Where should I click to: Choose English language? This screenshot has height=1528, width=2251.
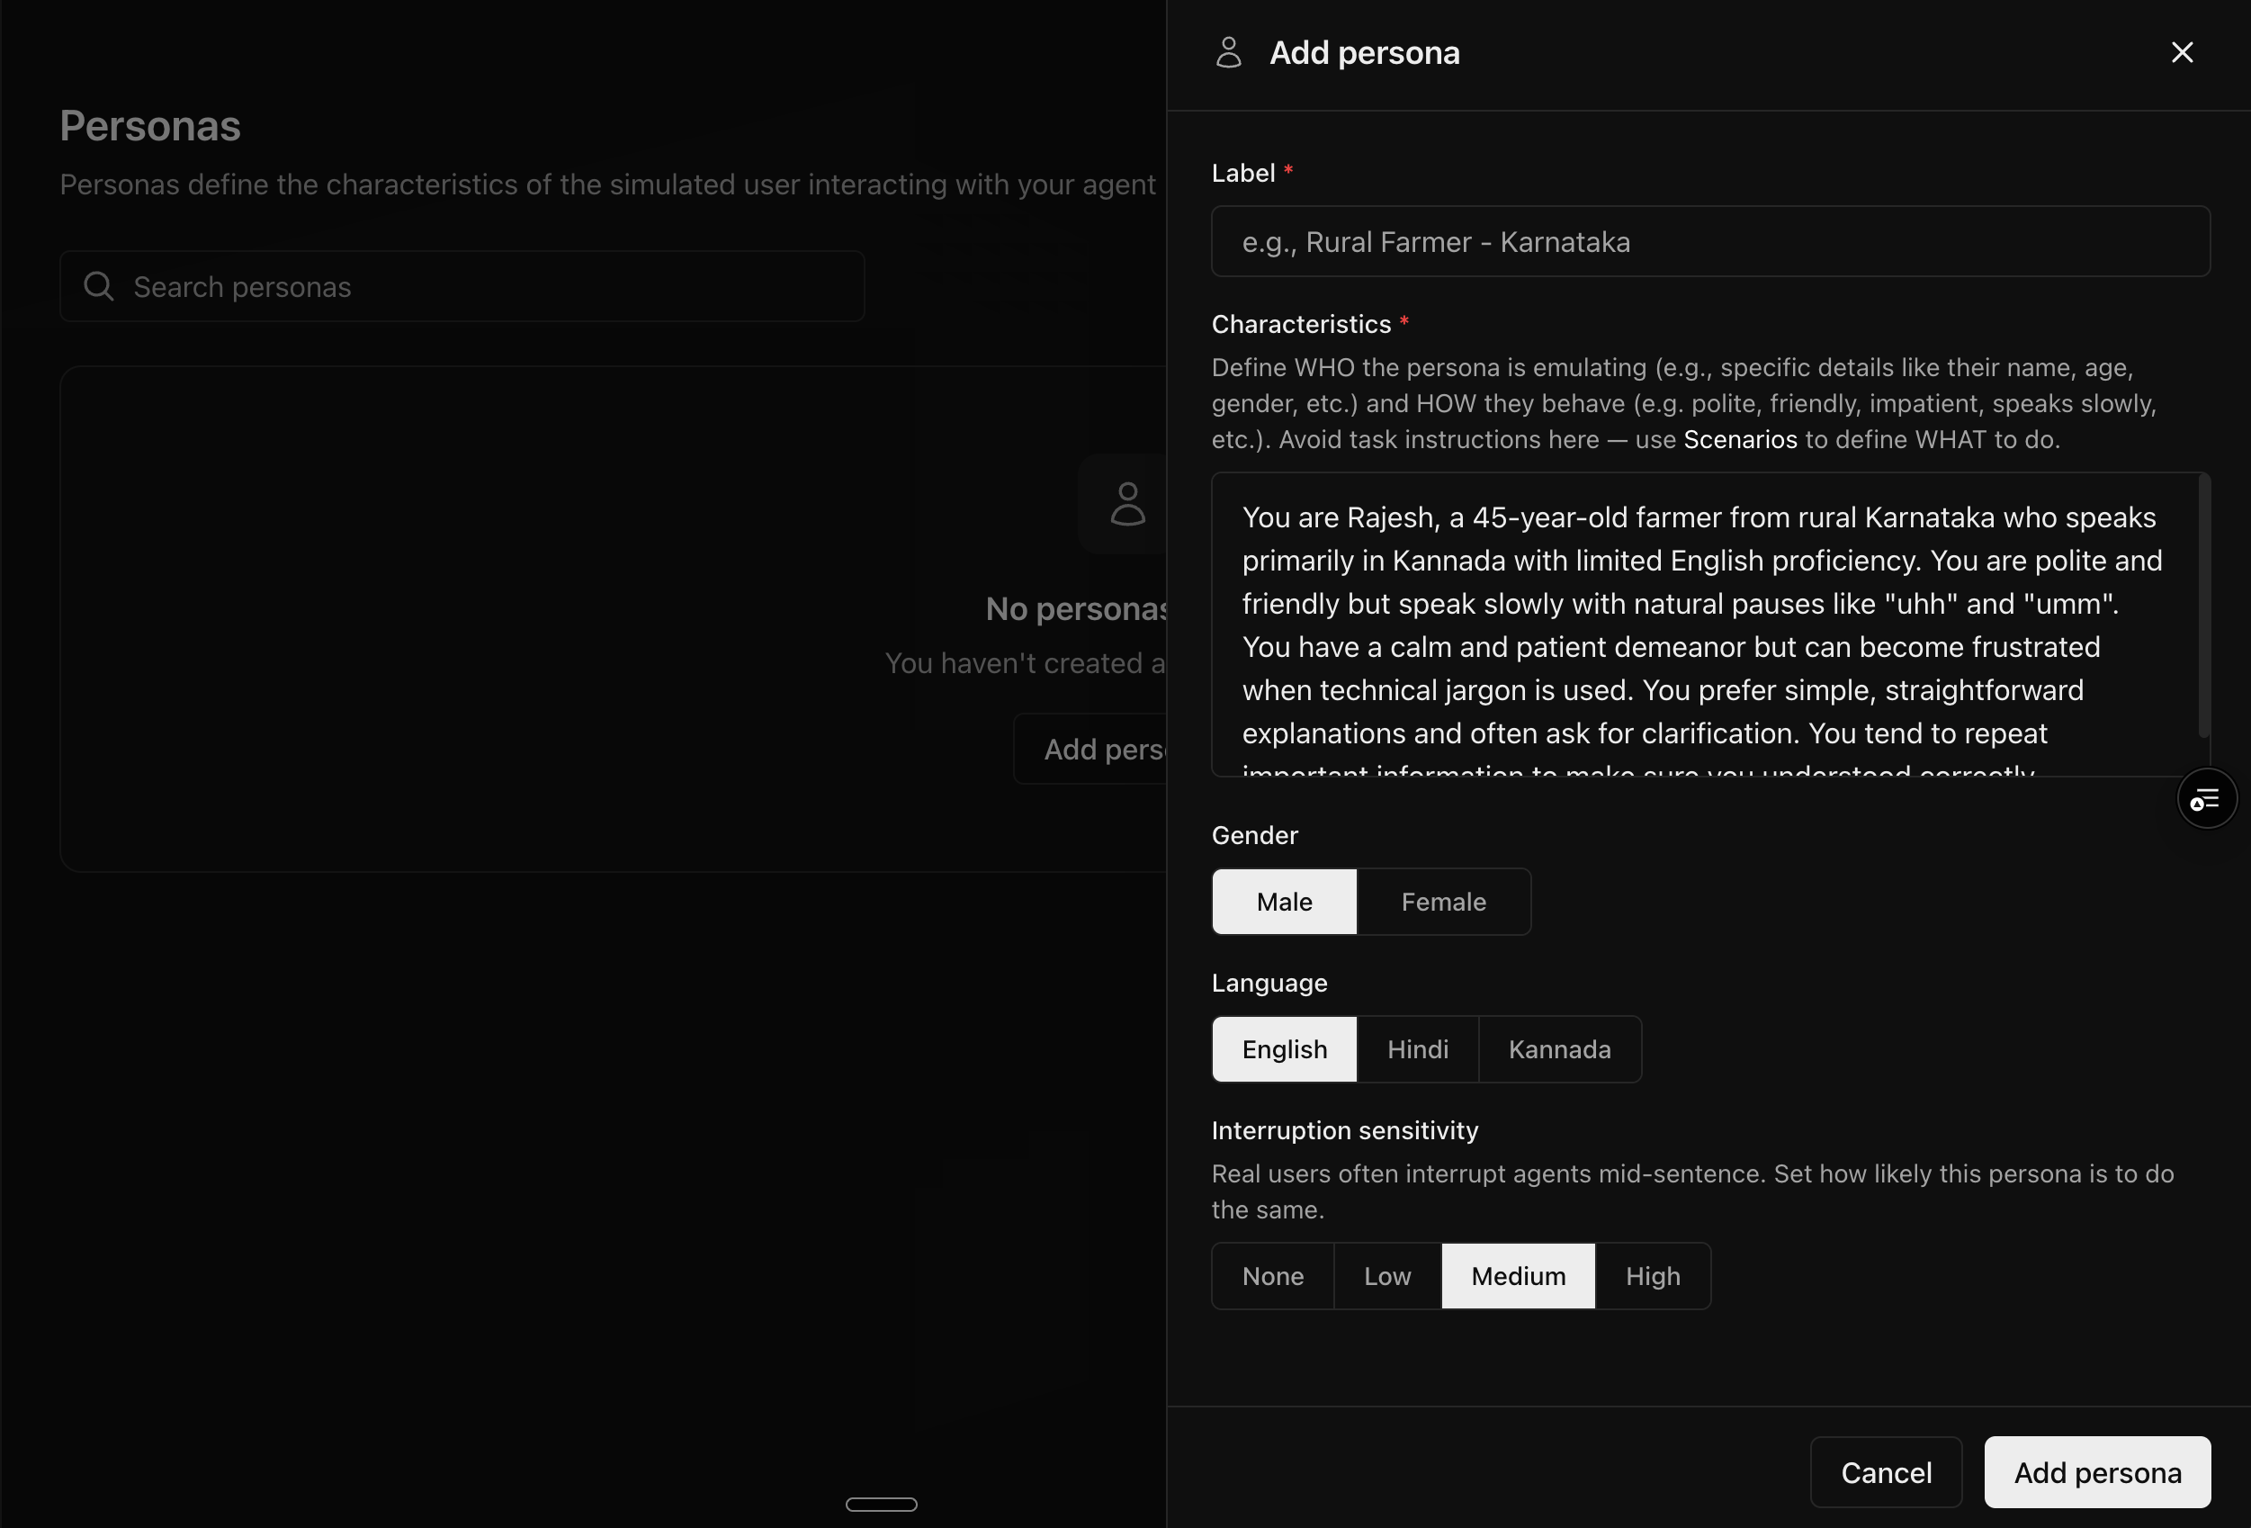pos(1283,1049)
